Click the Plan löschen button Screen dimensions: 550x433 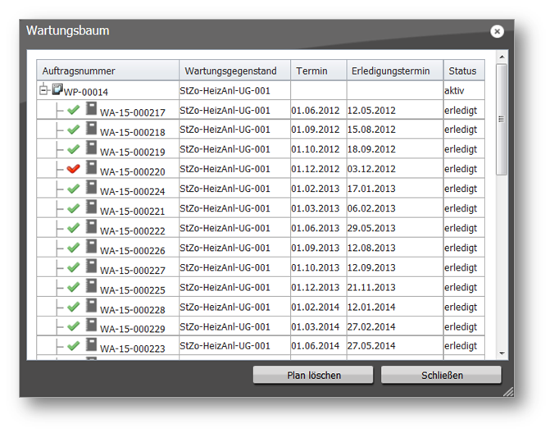[313, 375]
